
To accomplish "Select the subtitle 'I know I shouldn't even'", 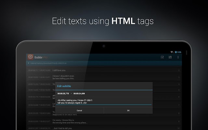I will point(104,77).
